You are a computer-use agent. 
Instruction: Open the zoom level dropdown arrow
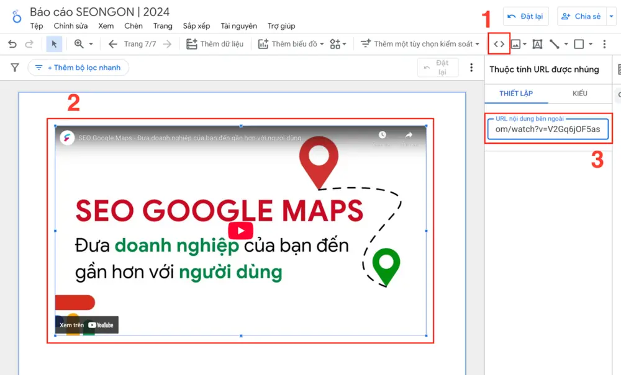pyautogui.click(x=91, y=44)
